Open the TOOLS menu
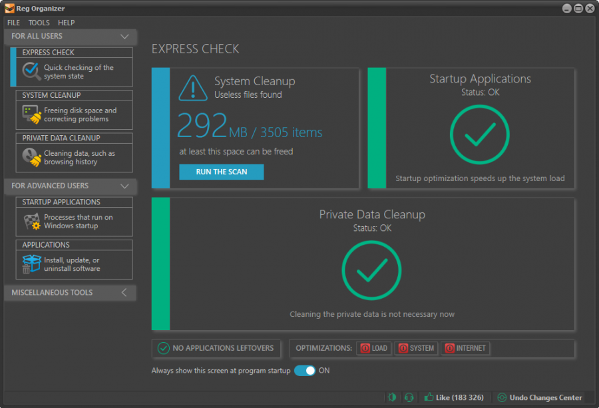 (39, 23)
